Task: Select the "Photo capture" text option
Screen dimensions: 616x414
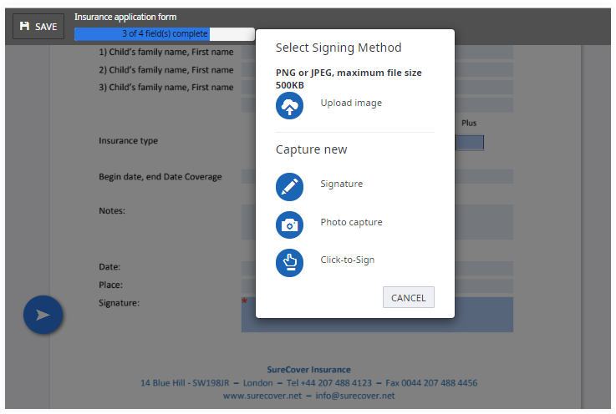Action: (x=351, y=223)
